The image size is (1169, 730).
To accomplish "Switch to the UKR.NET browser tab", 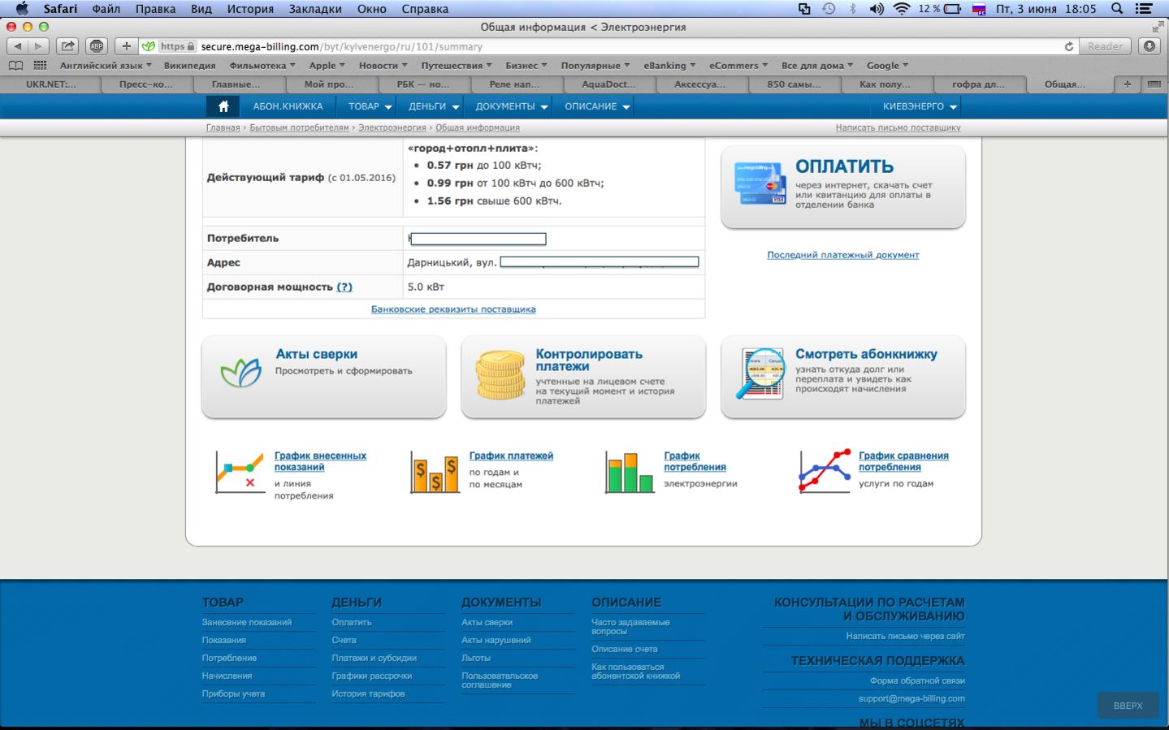I will point(51,84).
